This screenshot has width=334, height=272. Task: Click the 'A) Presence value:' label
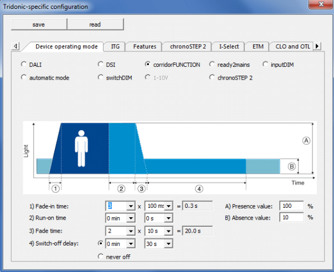249,206
